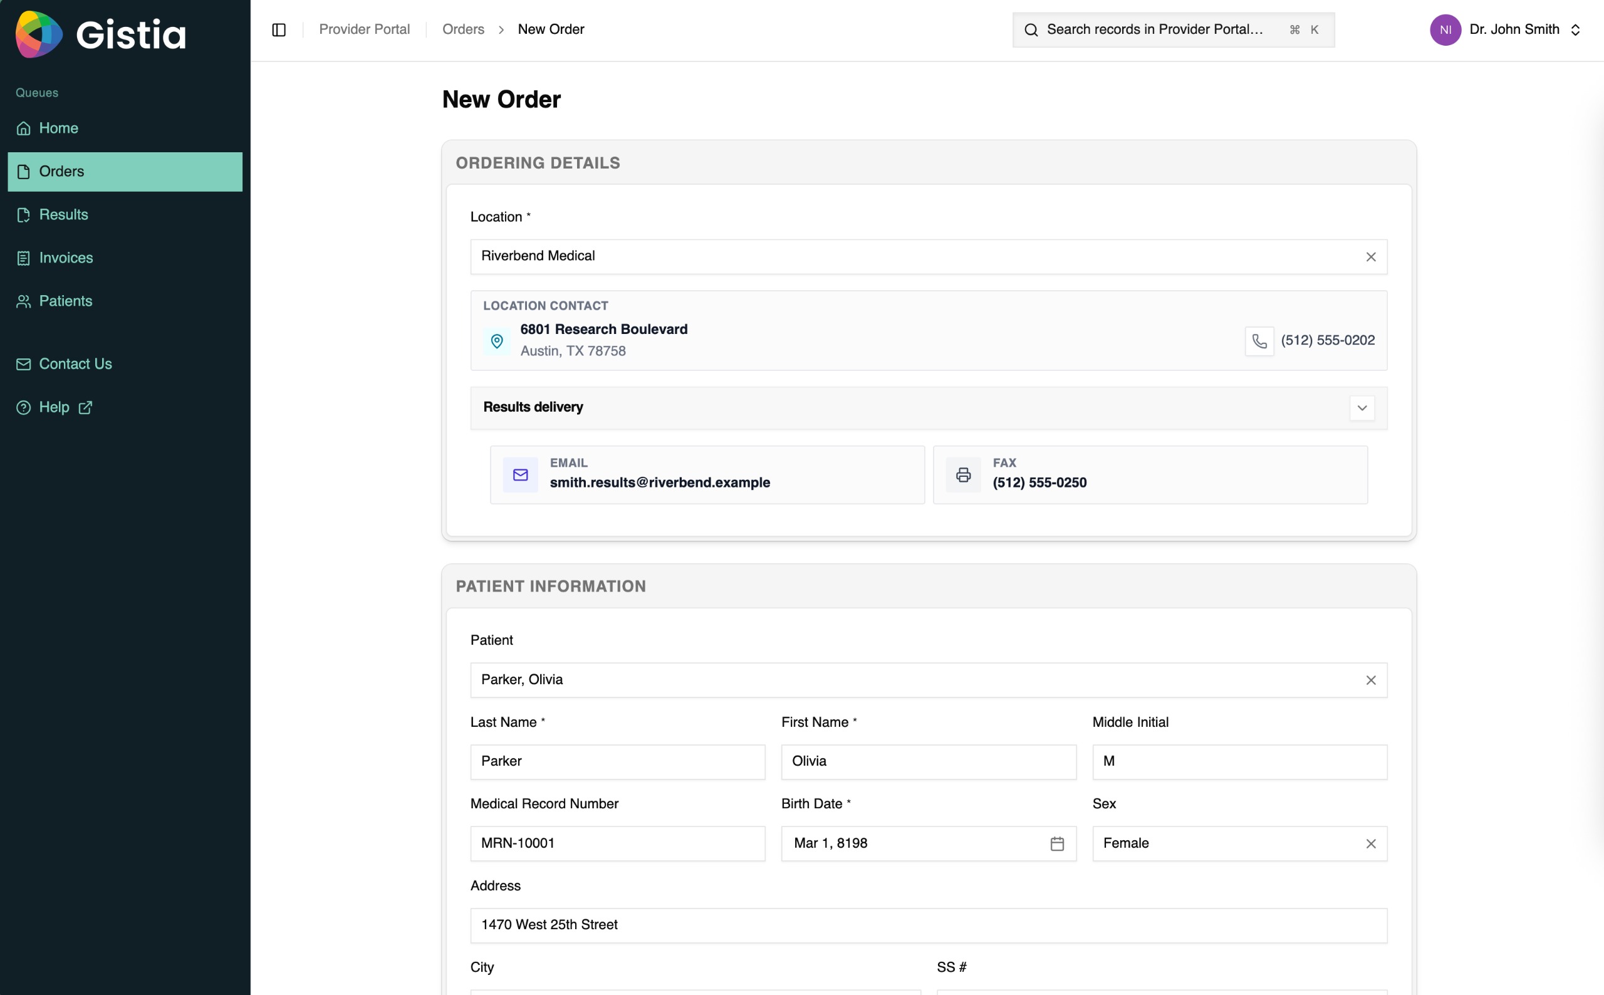Click the Ordering Details section header
This screenshot has height=995, width=1604.
tap(538, 163)
